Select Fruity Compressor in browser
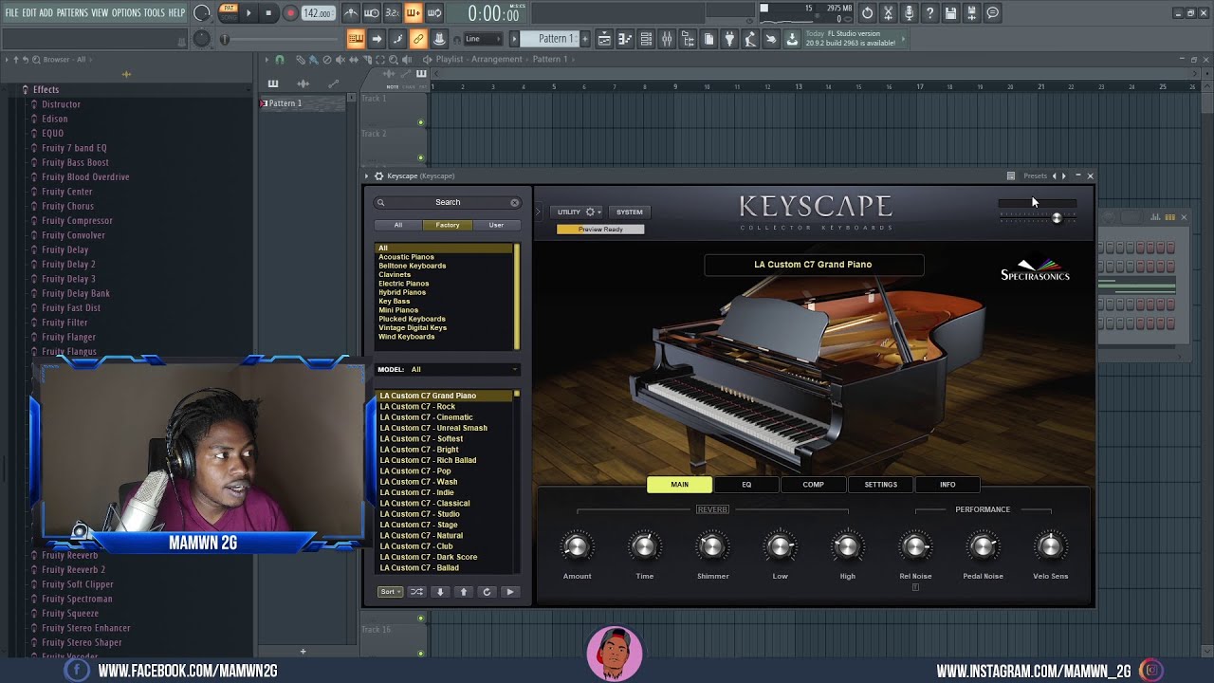1214x683 pixels. [x=77, y=220]
